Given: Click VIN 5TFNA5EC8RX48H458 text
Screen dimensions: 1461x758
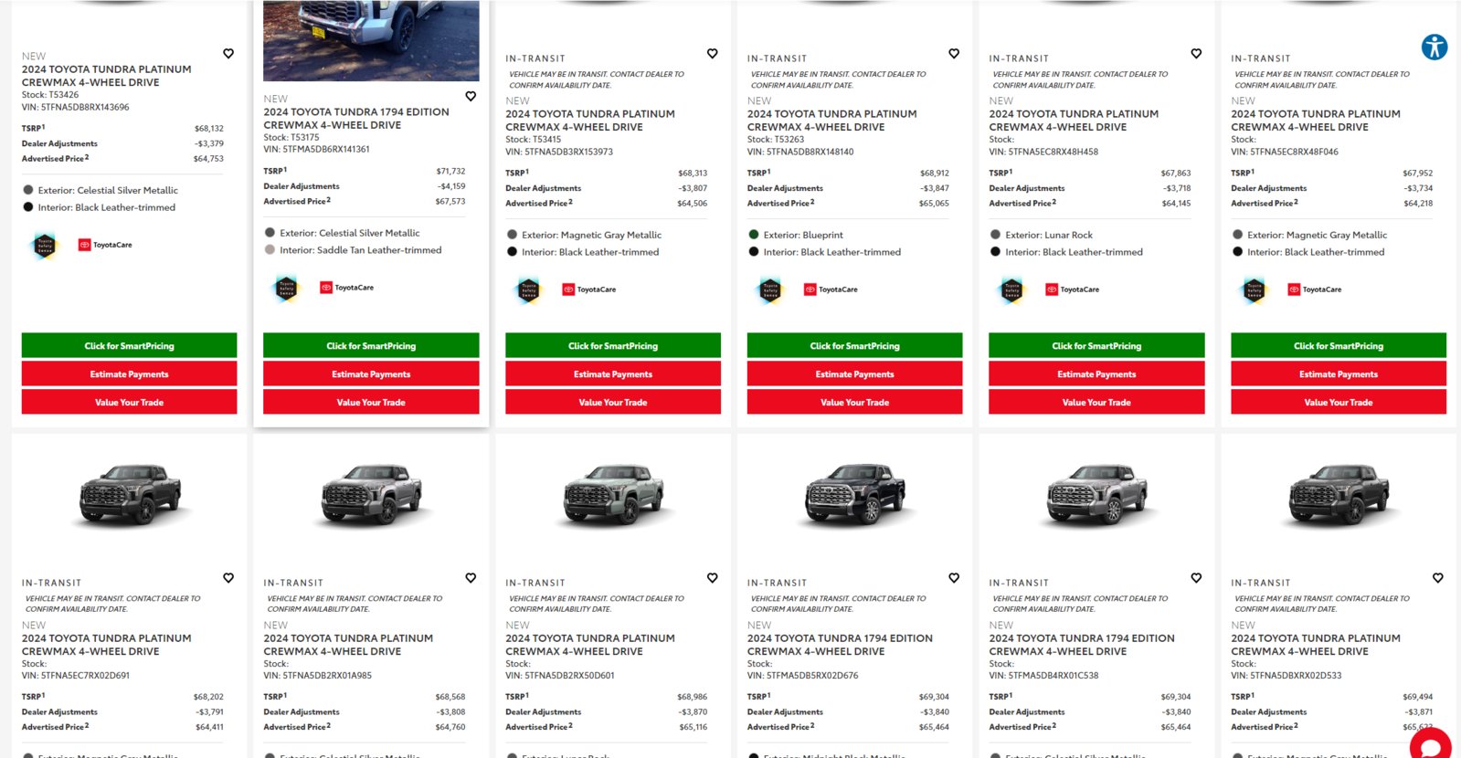Looking at the screenshot, I should point(1043,152).
